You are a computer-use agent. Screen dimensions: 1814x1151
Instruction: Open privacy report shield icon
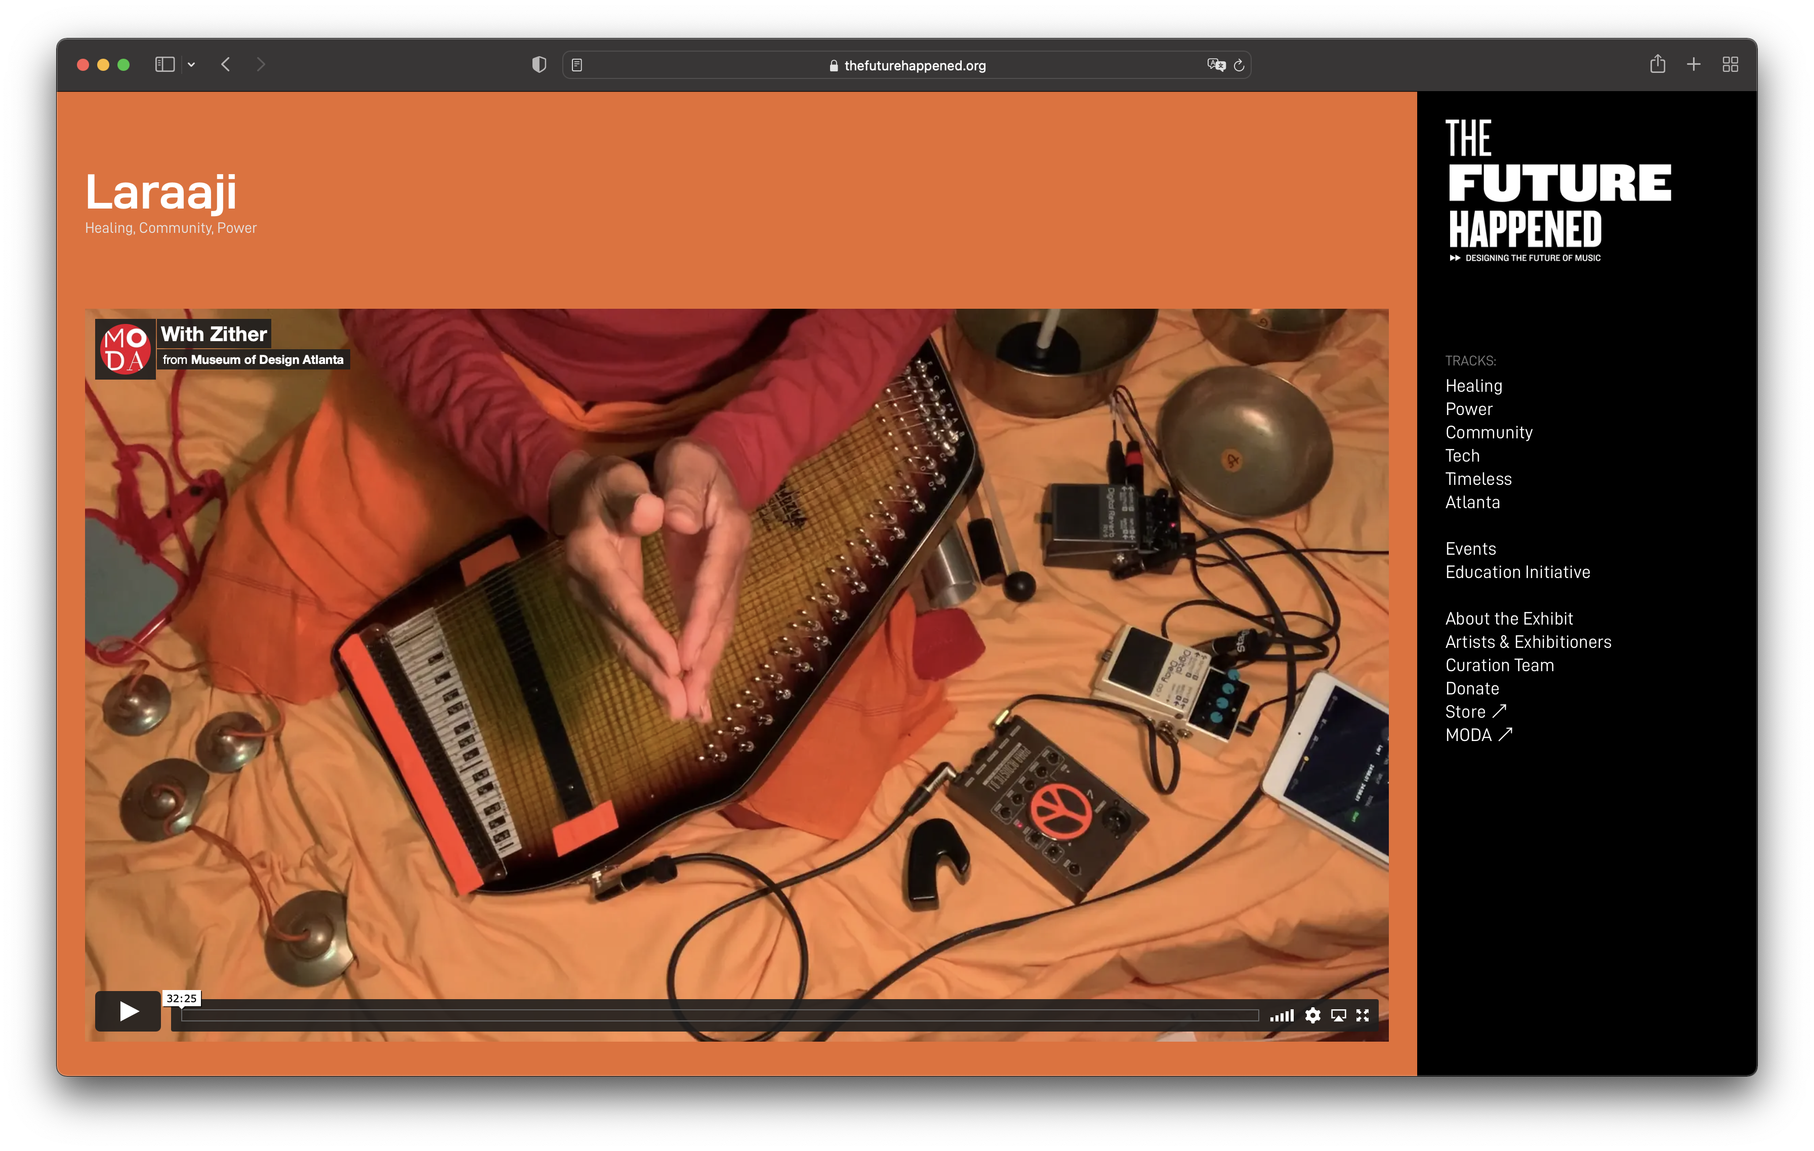coord(539,65)
